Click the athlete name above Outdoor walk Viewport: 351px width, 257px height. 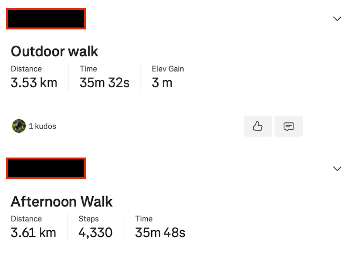(x=46, y=19)
